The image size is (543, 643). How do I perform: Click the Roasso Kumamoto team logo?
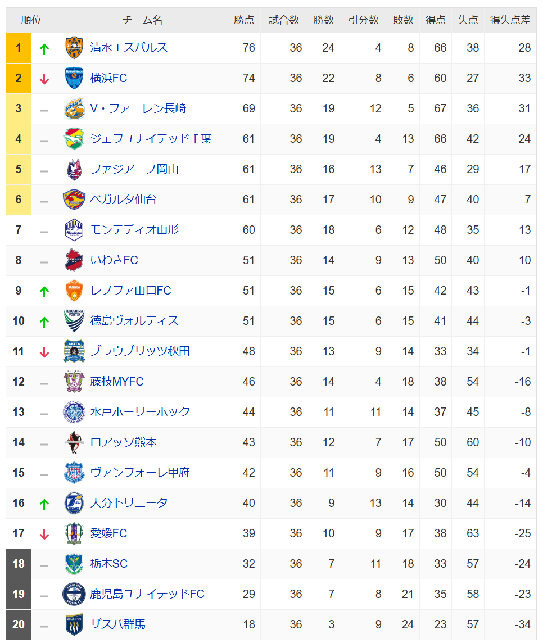pos(74,442)
